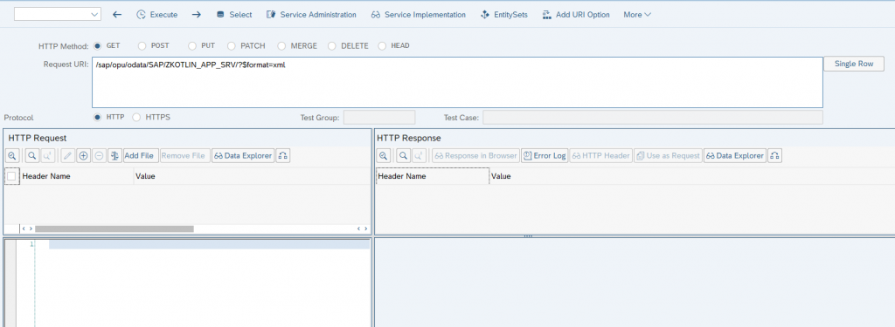The image size is (895, 327).
Task: Click Add URI Option
Action: click(575, 14)
